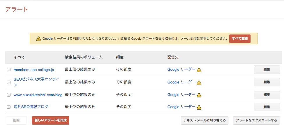Click the greyed-out 削除 button
Viewport: 284px width, 129px height.
coord(16,120)
